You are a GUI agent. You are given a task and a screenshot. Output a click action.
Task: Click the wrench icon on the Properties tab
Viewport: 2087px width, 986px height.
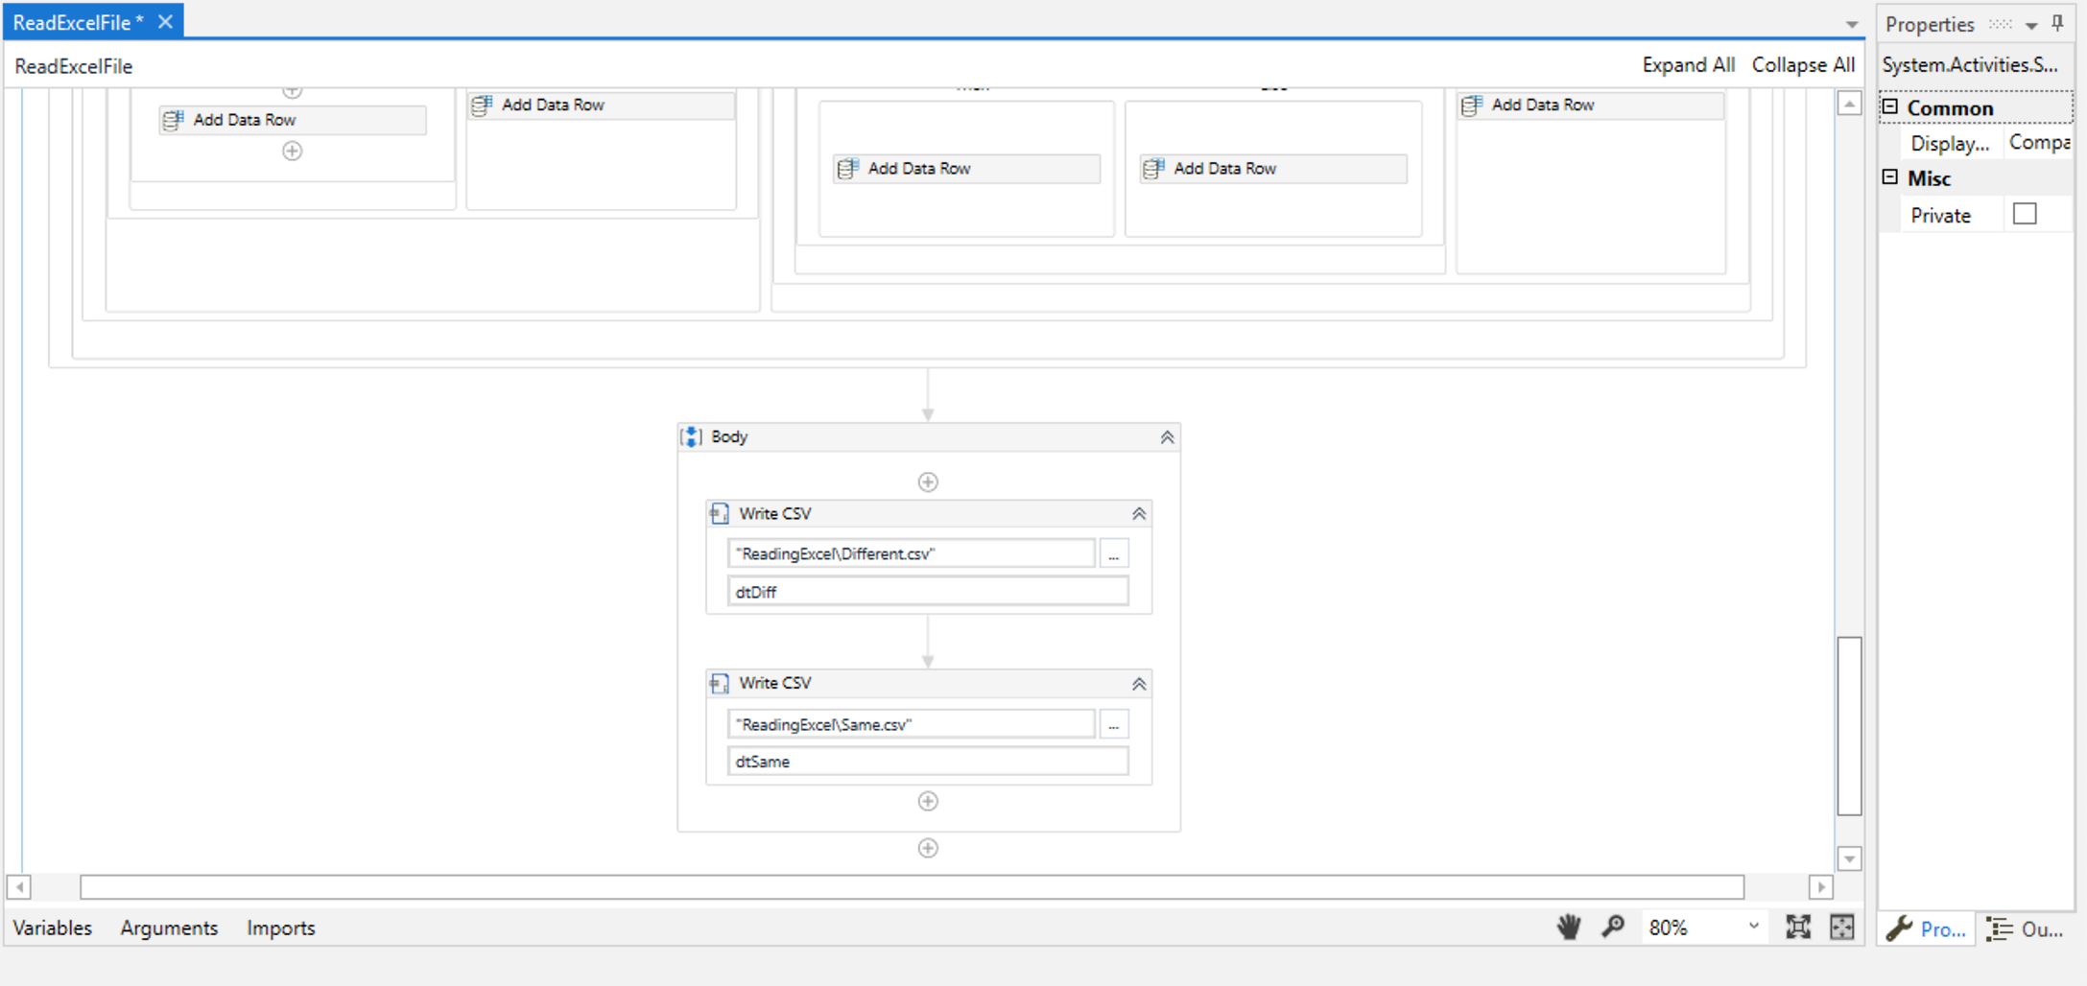click(x=1899, y=928)
